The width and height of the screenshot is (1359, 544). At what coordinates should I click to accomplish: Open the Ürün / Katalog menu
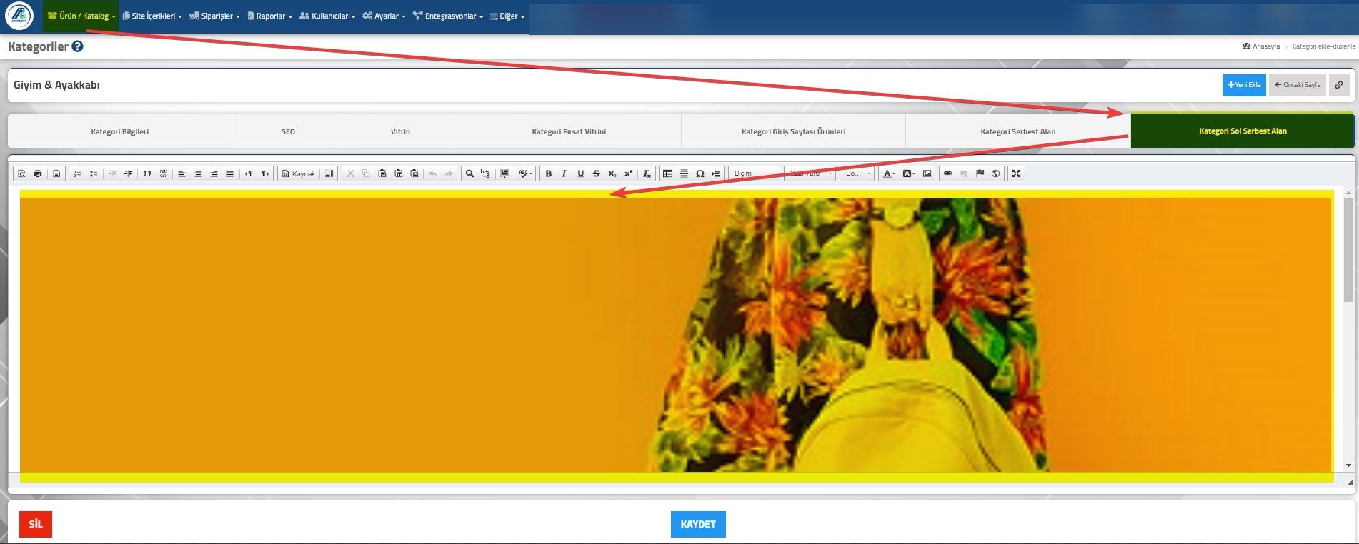(81, 16)
